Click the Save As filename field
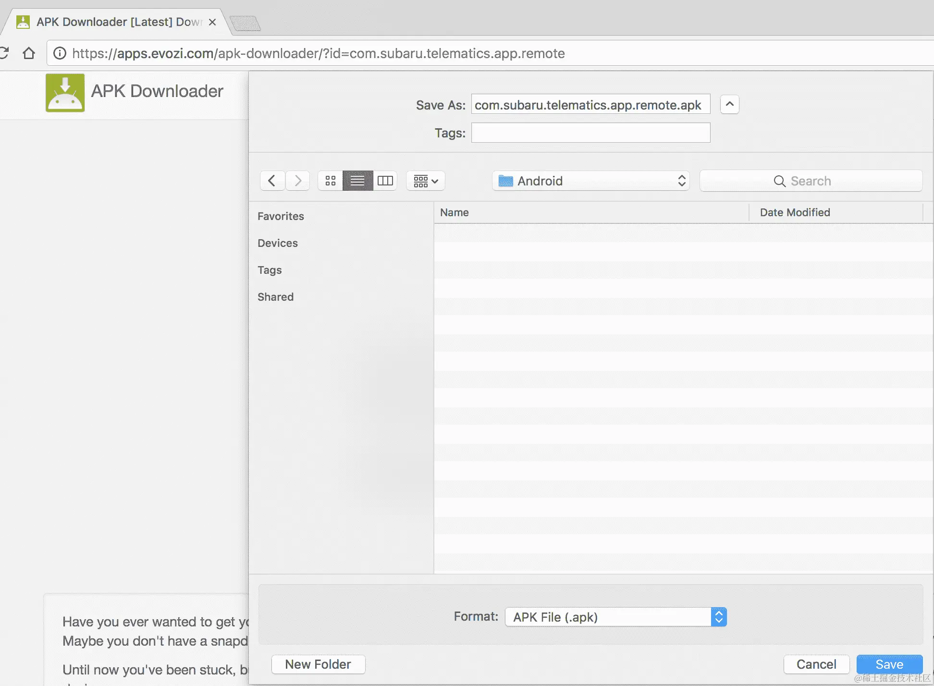Viewport: 934px width, 686px height. (590, 105)
